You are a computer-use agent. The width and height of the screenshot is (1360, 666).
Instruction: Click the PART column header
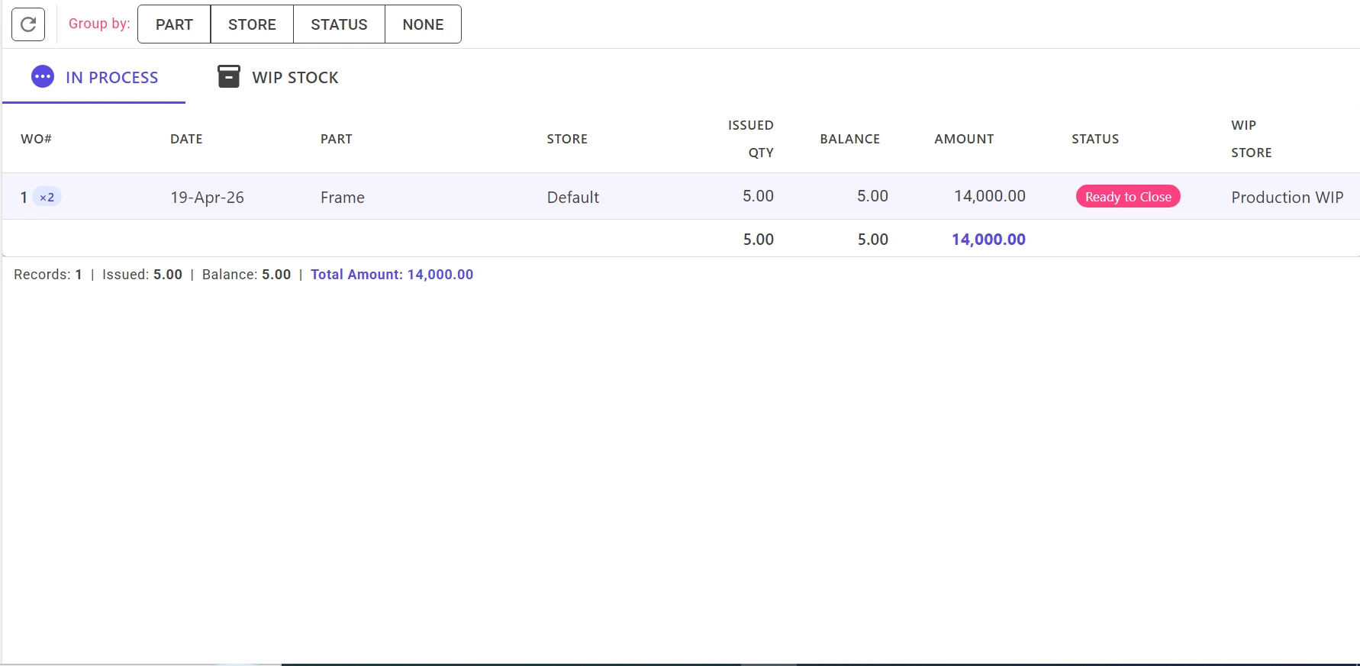(337, 139)
